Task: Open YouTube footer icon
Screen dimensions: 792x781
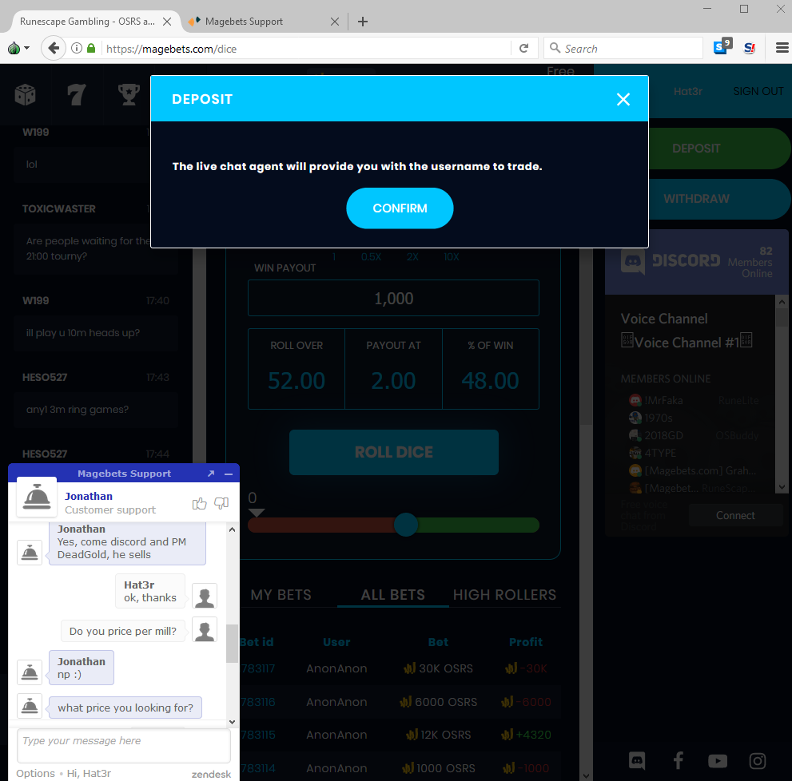Action: coord(717,761)
